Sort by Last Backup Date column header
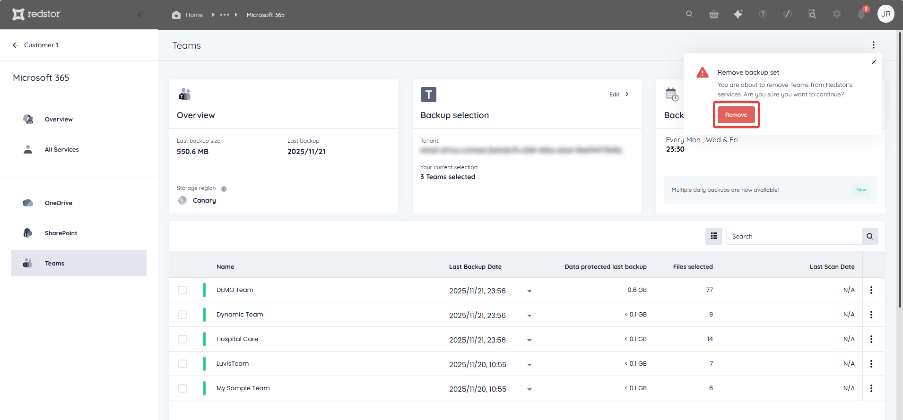The width and height of the screenshot is (903, 420). point(475,266)
